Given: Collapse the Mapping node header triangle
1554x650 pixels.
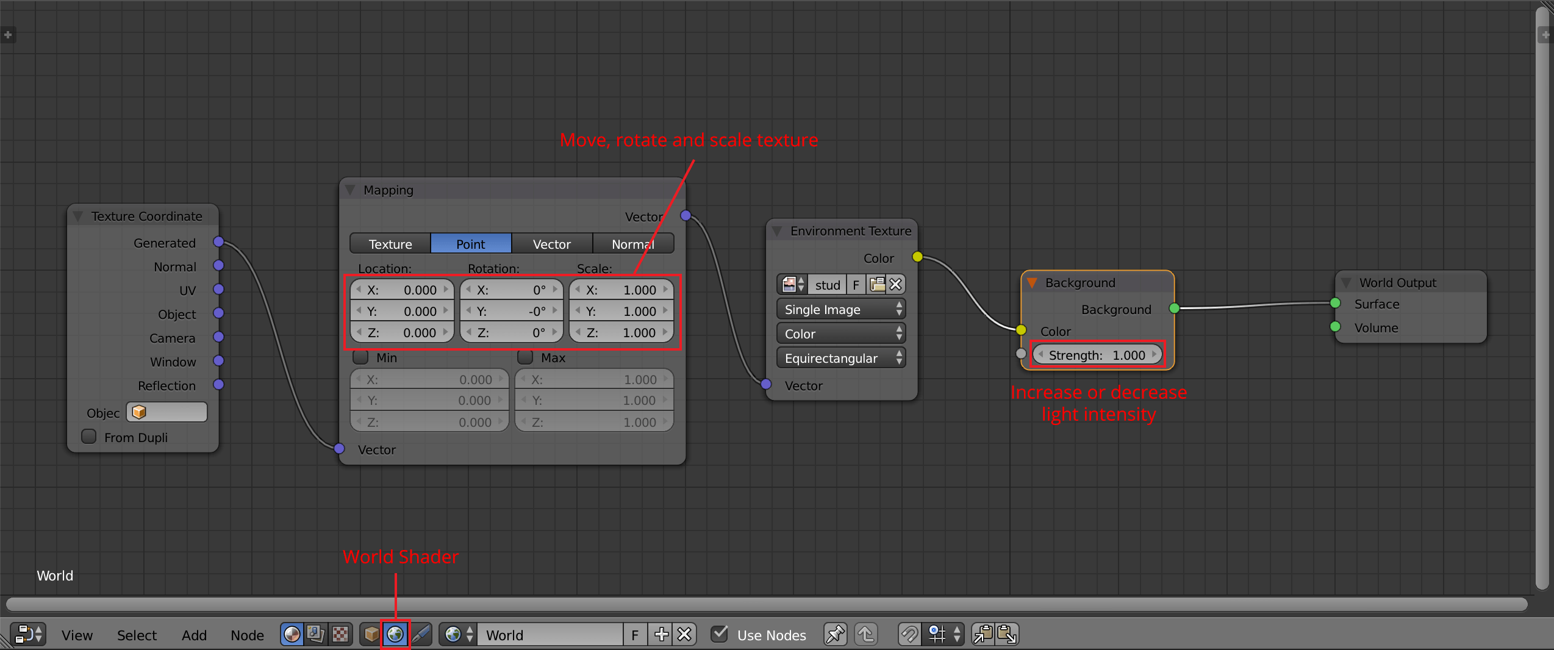Looking at the screenshot, I should [350, 190].
